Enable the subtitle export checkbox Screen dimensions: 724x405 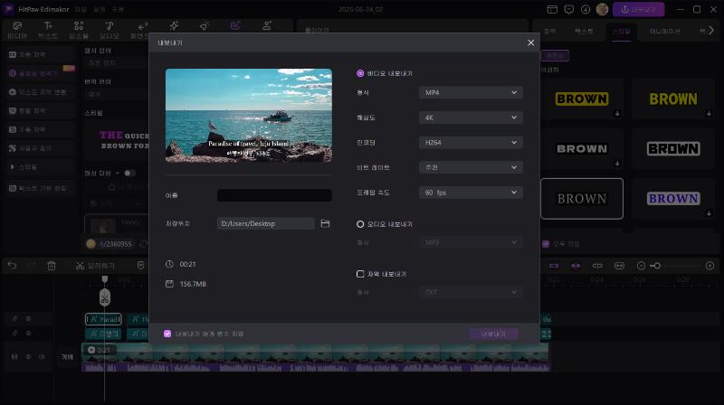pos(360,274)
